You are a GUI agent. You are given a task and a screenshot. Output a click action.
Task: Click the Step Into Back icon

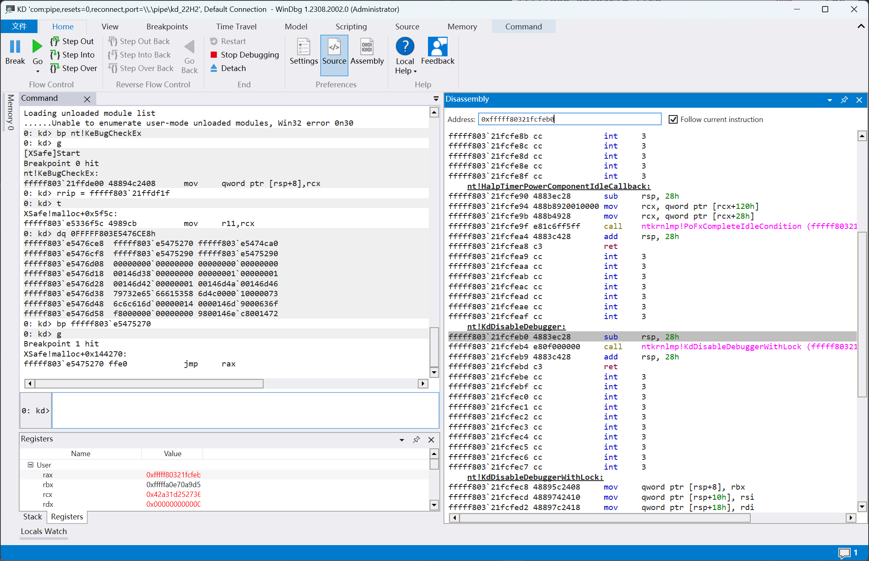point(113,55)
